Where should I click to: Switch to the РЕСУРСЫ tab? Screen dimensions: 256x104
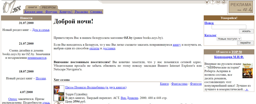click(49, 7)
